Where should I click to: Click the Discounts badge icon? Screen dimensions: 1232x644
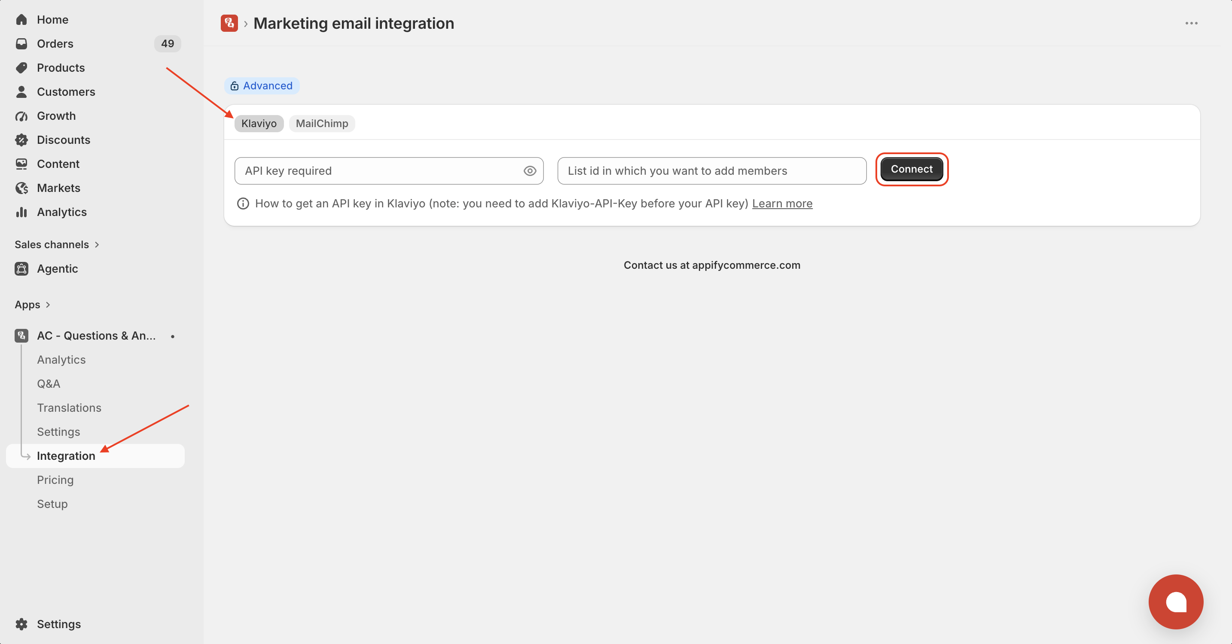pyautogui.click(x=21, y=140)
